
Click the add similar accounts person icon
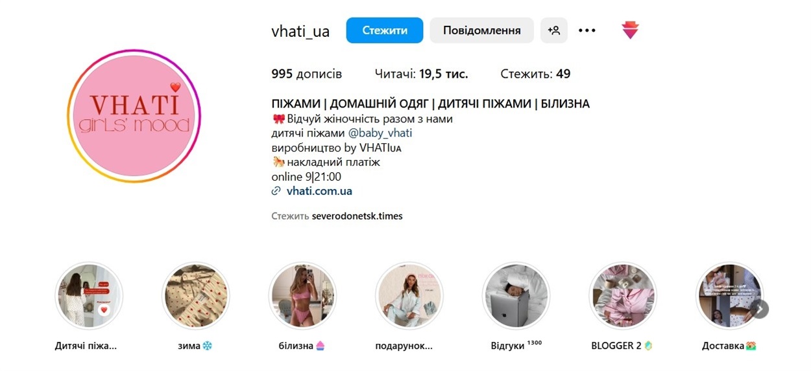554,30
